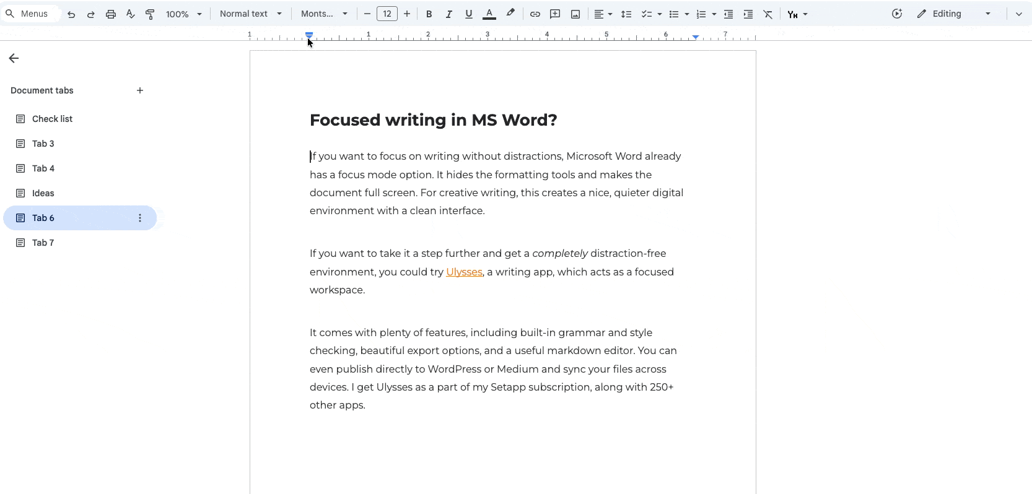1032x494 pixels.
Task: Open the text alignment dropdown
Action: (603, 14)
